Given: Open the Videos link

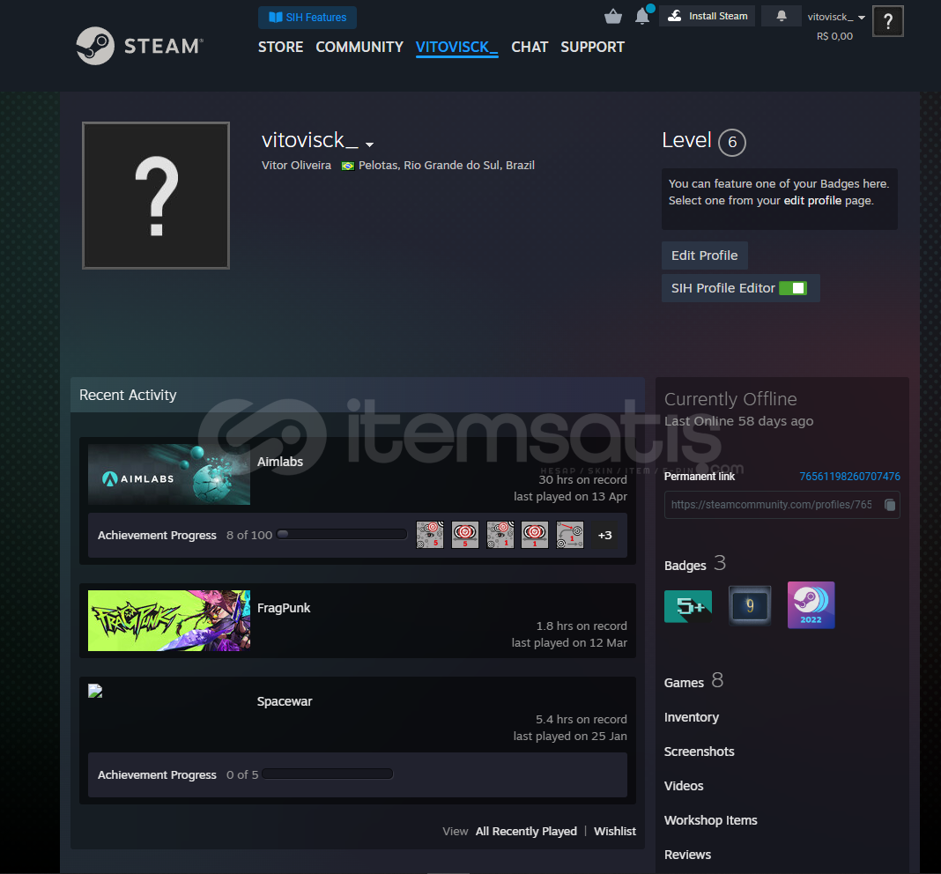Looking at the screenshot, I should (x=684, y=786).
